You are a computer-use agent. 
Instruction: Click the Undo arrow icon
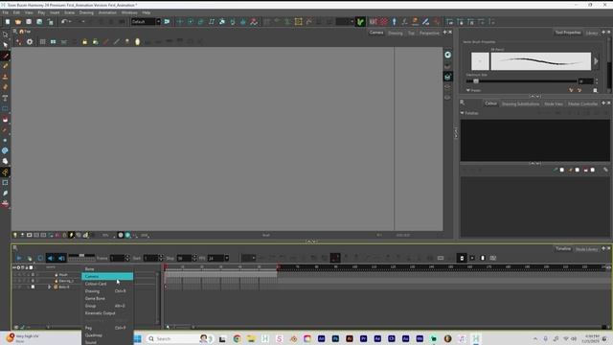point(64,22)
